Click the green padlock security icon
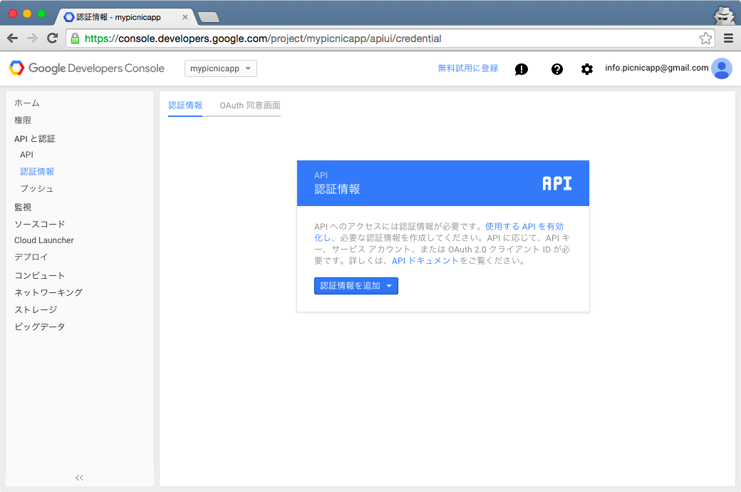741x492 pixels. click(75, 39)
